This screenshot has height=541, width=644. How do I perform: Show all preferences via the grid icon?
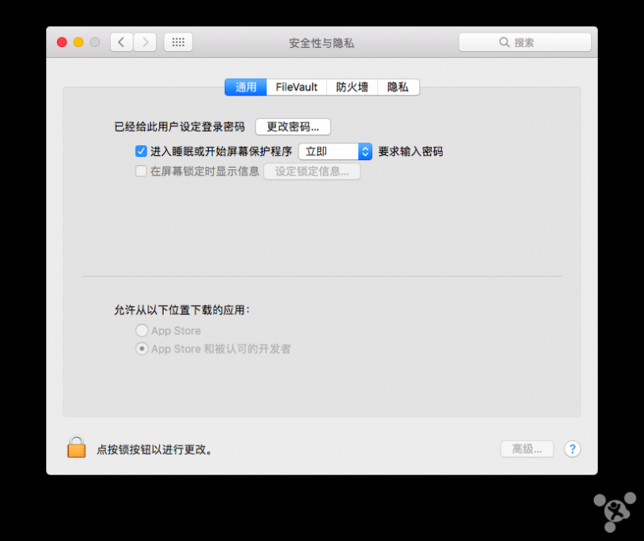[x=179, y=42]
